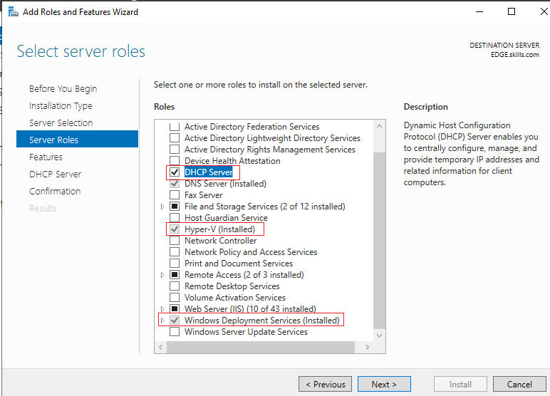Viewport: 550px width, 396px height.
Task: Close the Add Roles and Features Wizard
Action: (x=544, y=11)
